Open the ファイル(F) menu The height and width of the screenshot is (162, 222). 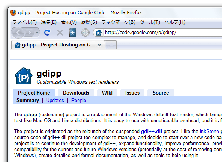(x=25, y=22)
